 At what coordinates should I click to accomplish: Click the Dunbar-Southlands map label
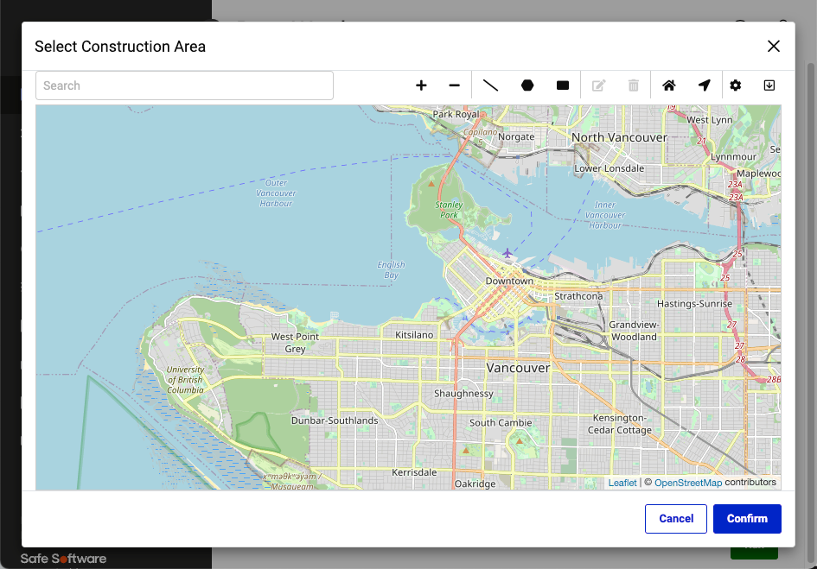pos(335,420)
